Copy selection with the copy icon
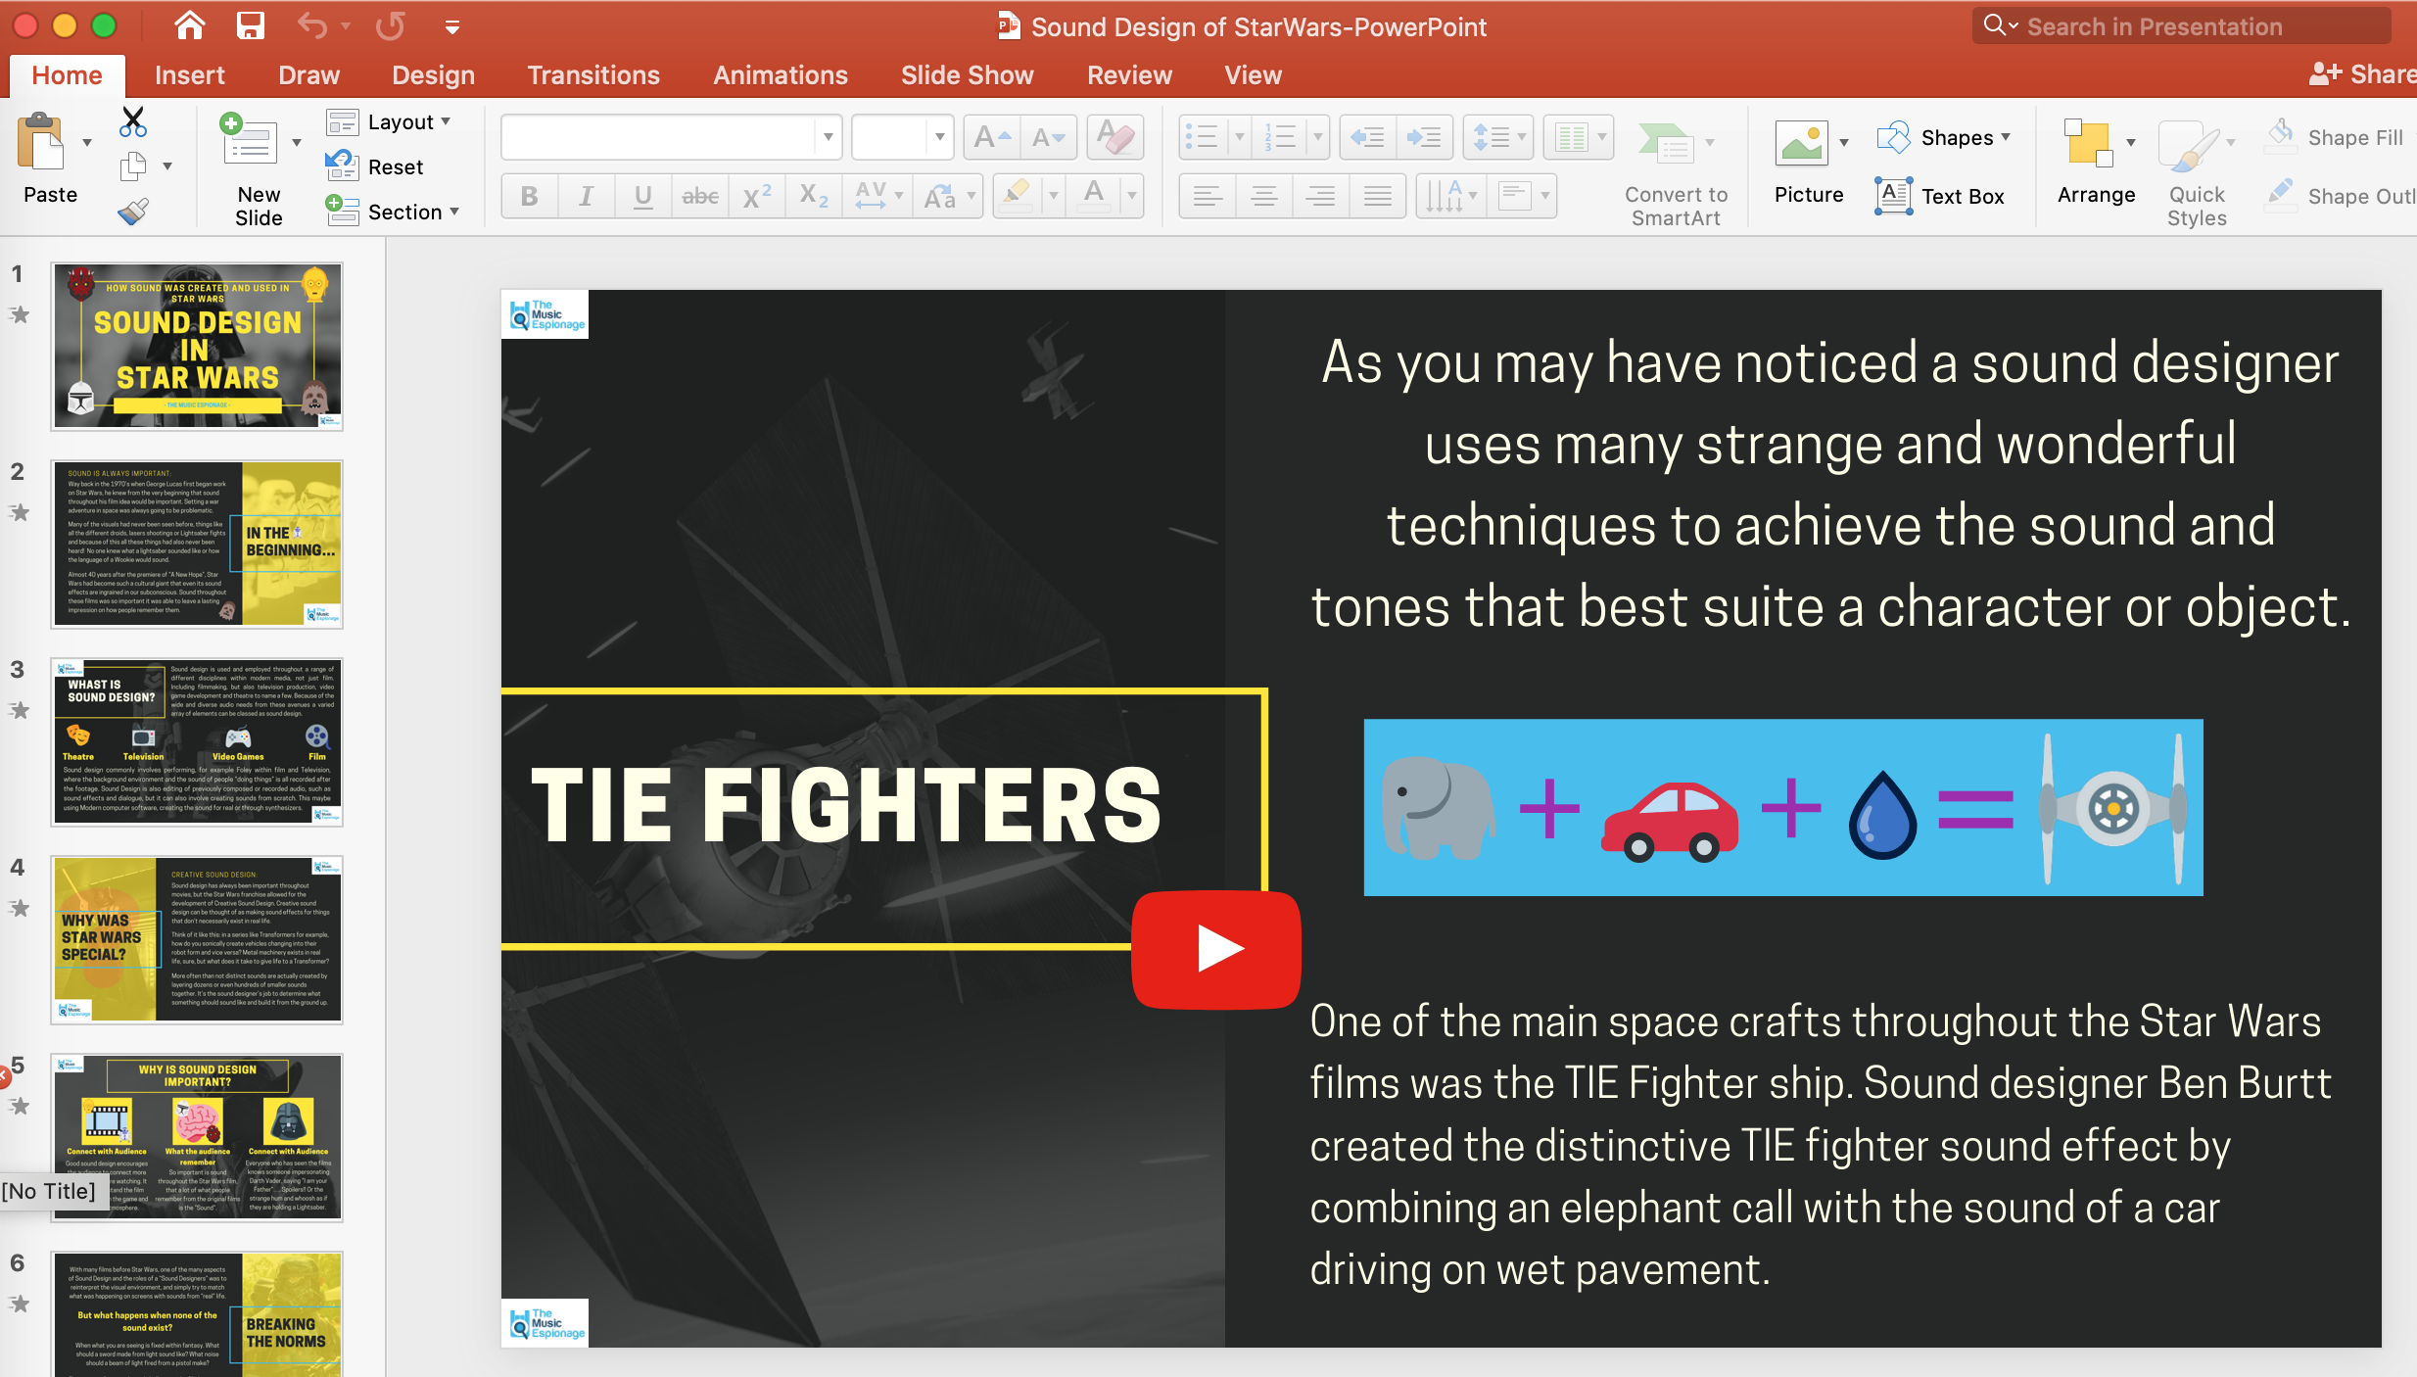 click(x=133, y=166)
